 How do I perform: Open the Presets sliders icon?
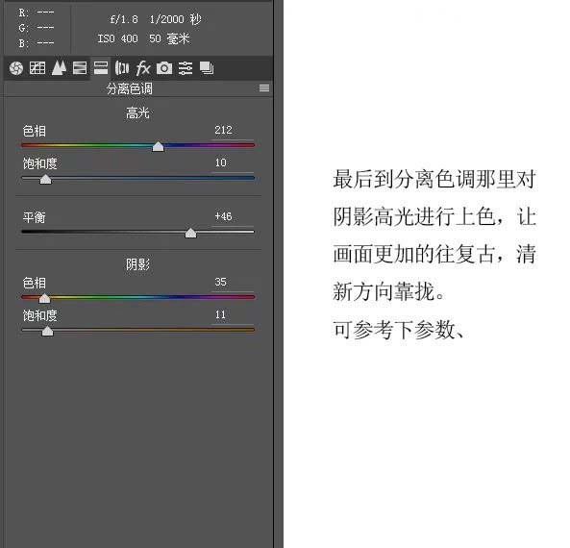tap(186, 68)
